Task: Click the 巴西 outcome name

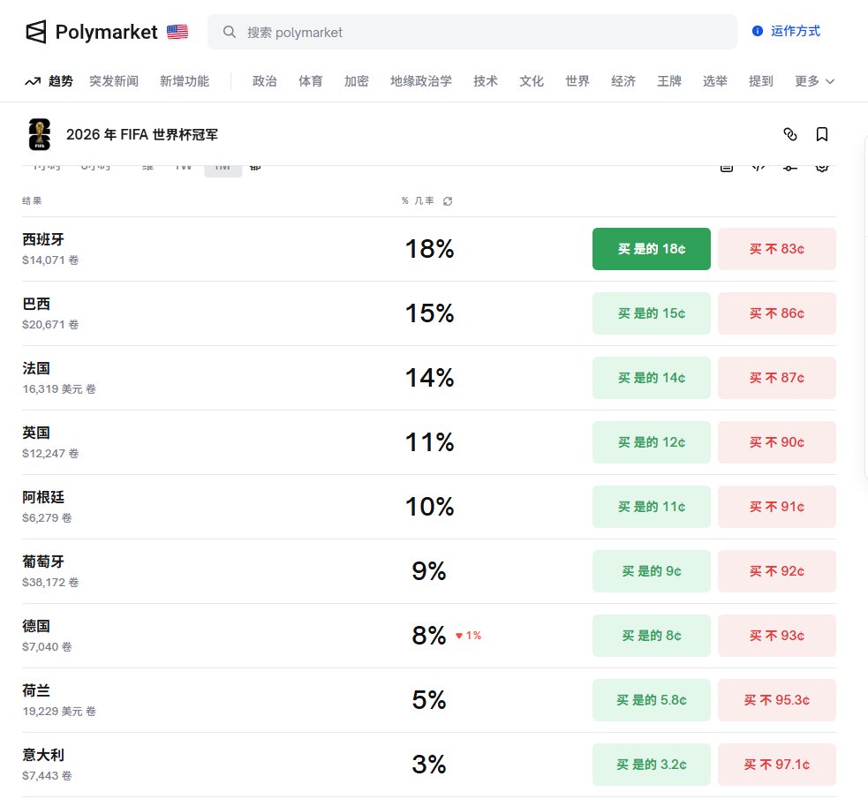Action: (36, 304)
